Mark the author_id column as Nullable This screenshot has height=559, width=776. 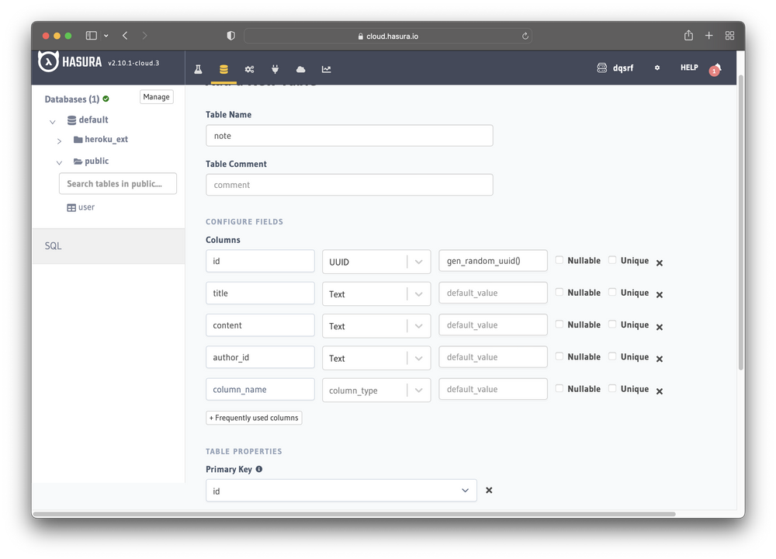pos(559,356)
